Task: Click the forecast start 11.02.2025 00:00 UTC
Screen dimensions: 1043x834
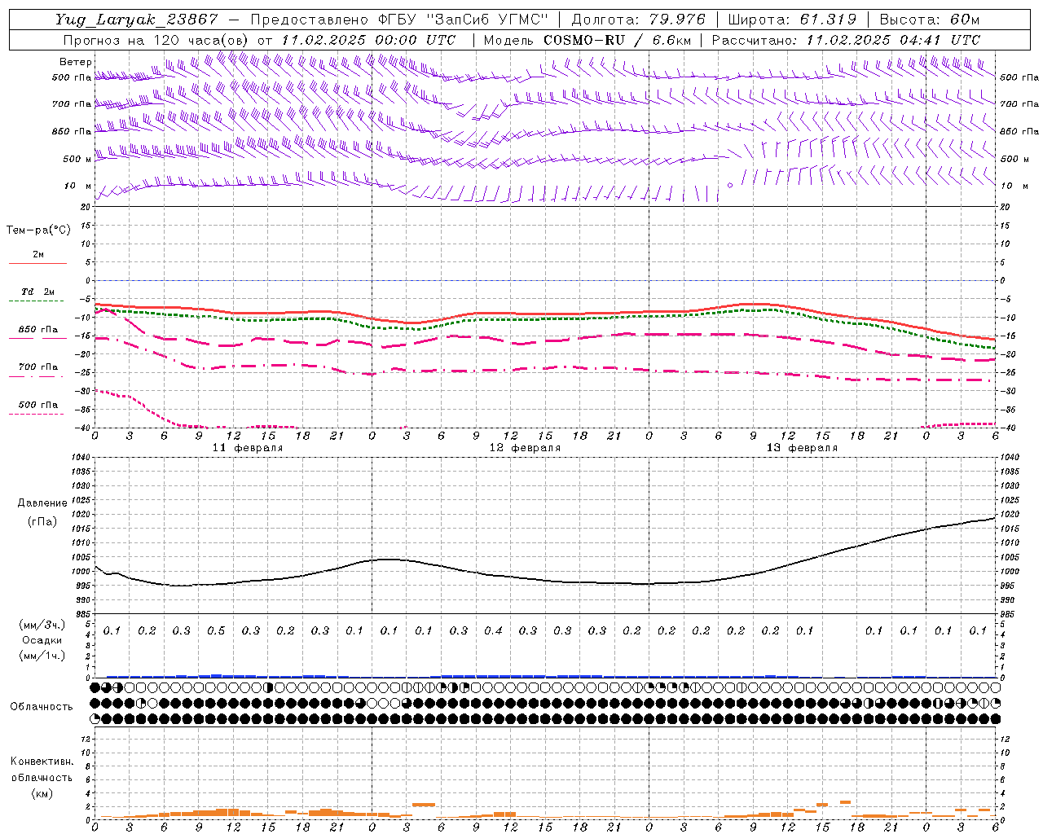Action: click(x=369, y=40)
